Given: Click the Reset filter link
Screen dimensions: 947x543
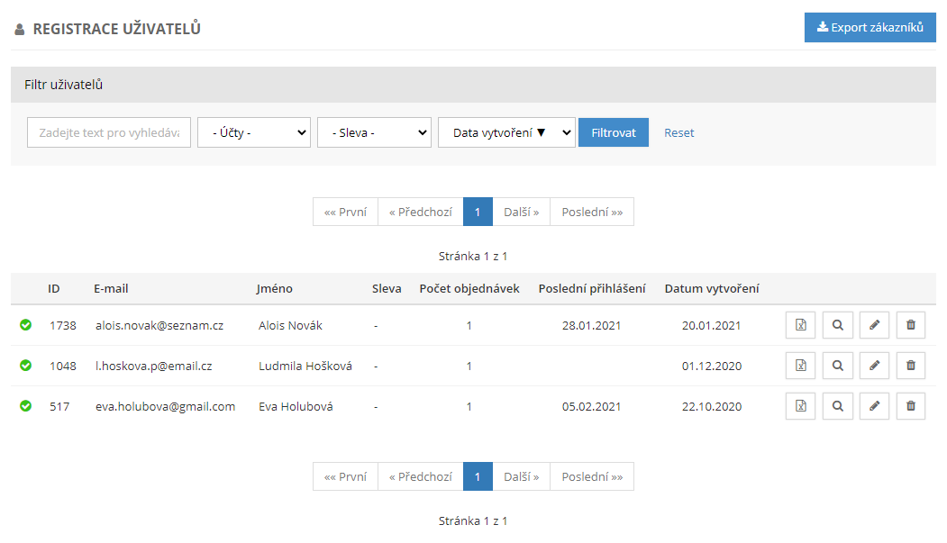Looking at the screenshot, I should (x=678, y=132).
